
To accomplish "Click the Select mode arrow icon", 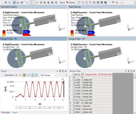I will pos(68,3).
